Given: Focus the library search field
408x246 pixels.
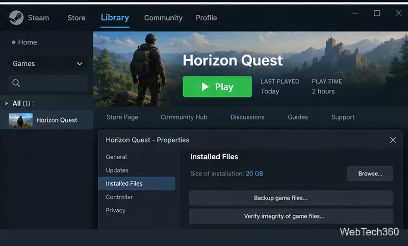Looking at the screenshot, I should [48, 83].
